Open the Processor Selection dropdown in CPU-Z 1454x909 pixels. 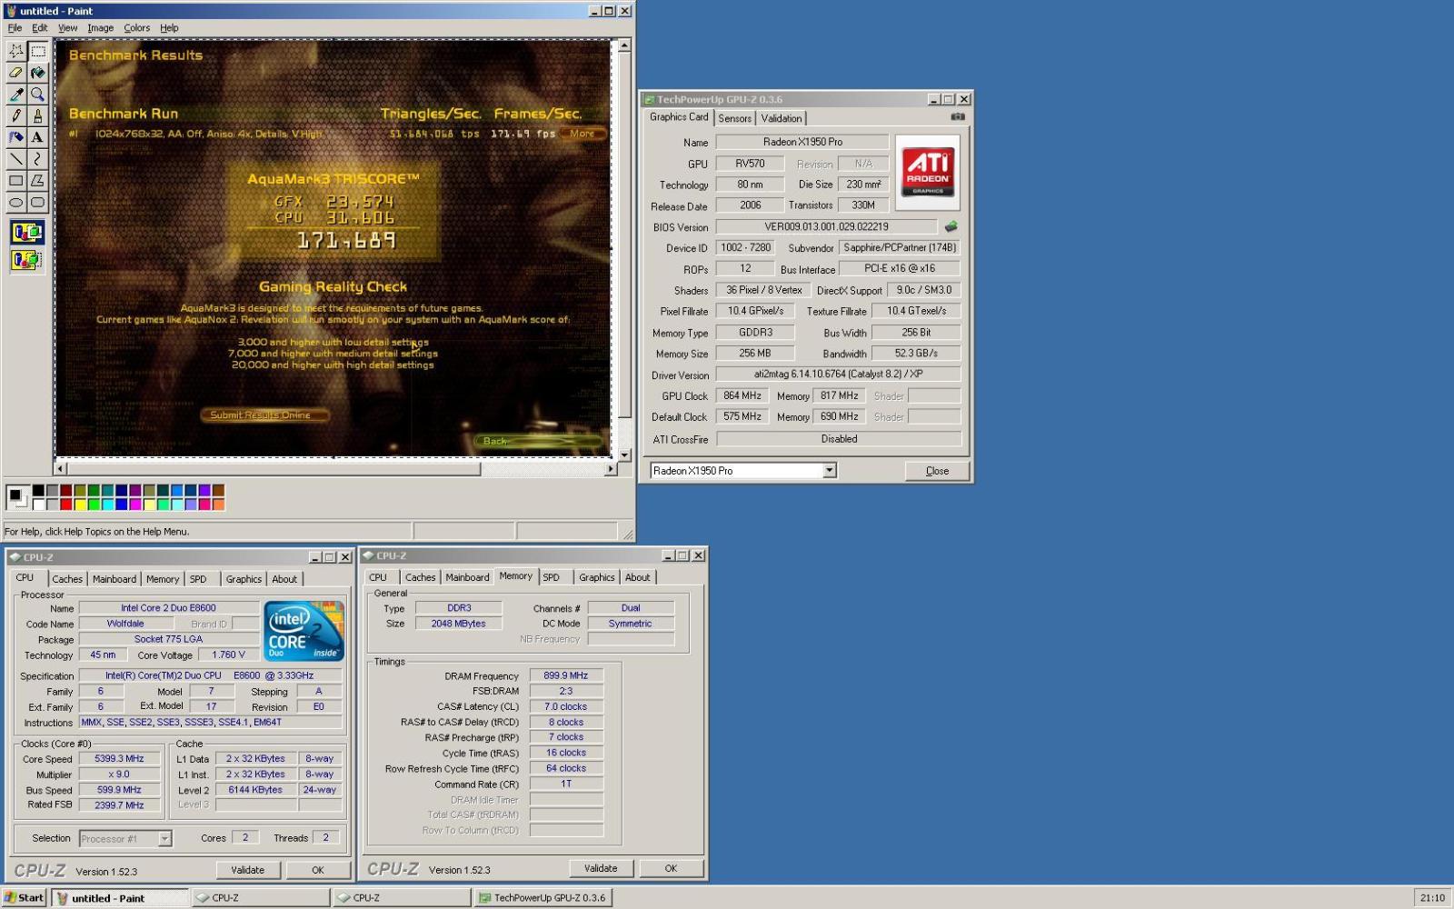click(164, 838)
